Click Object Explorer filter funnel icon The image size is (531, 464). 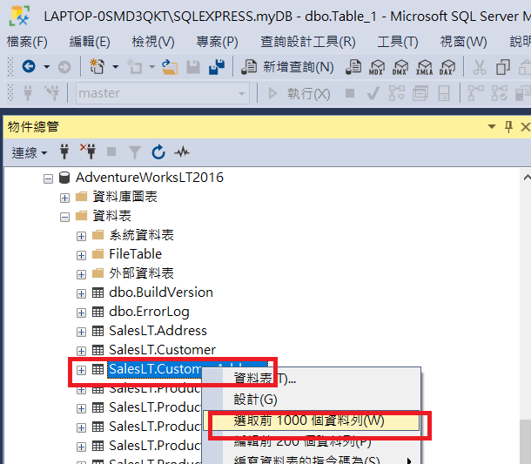[x=135, y=152]
